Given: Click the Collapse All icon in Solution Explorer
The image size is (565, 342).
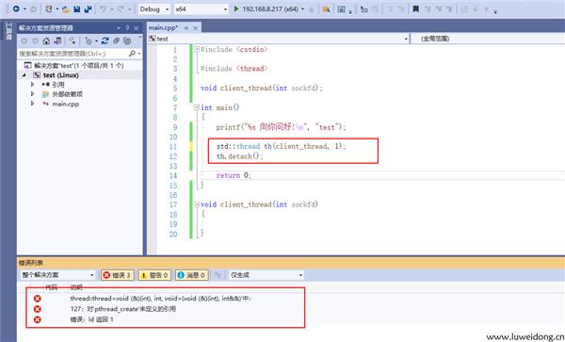Looking at the screenshot, I should pyautogui.click(x=116, y=41).
